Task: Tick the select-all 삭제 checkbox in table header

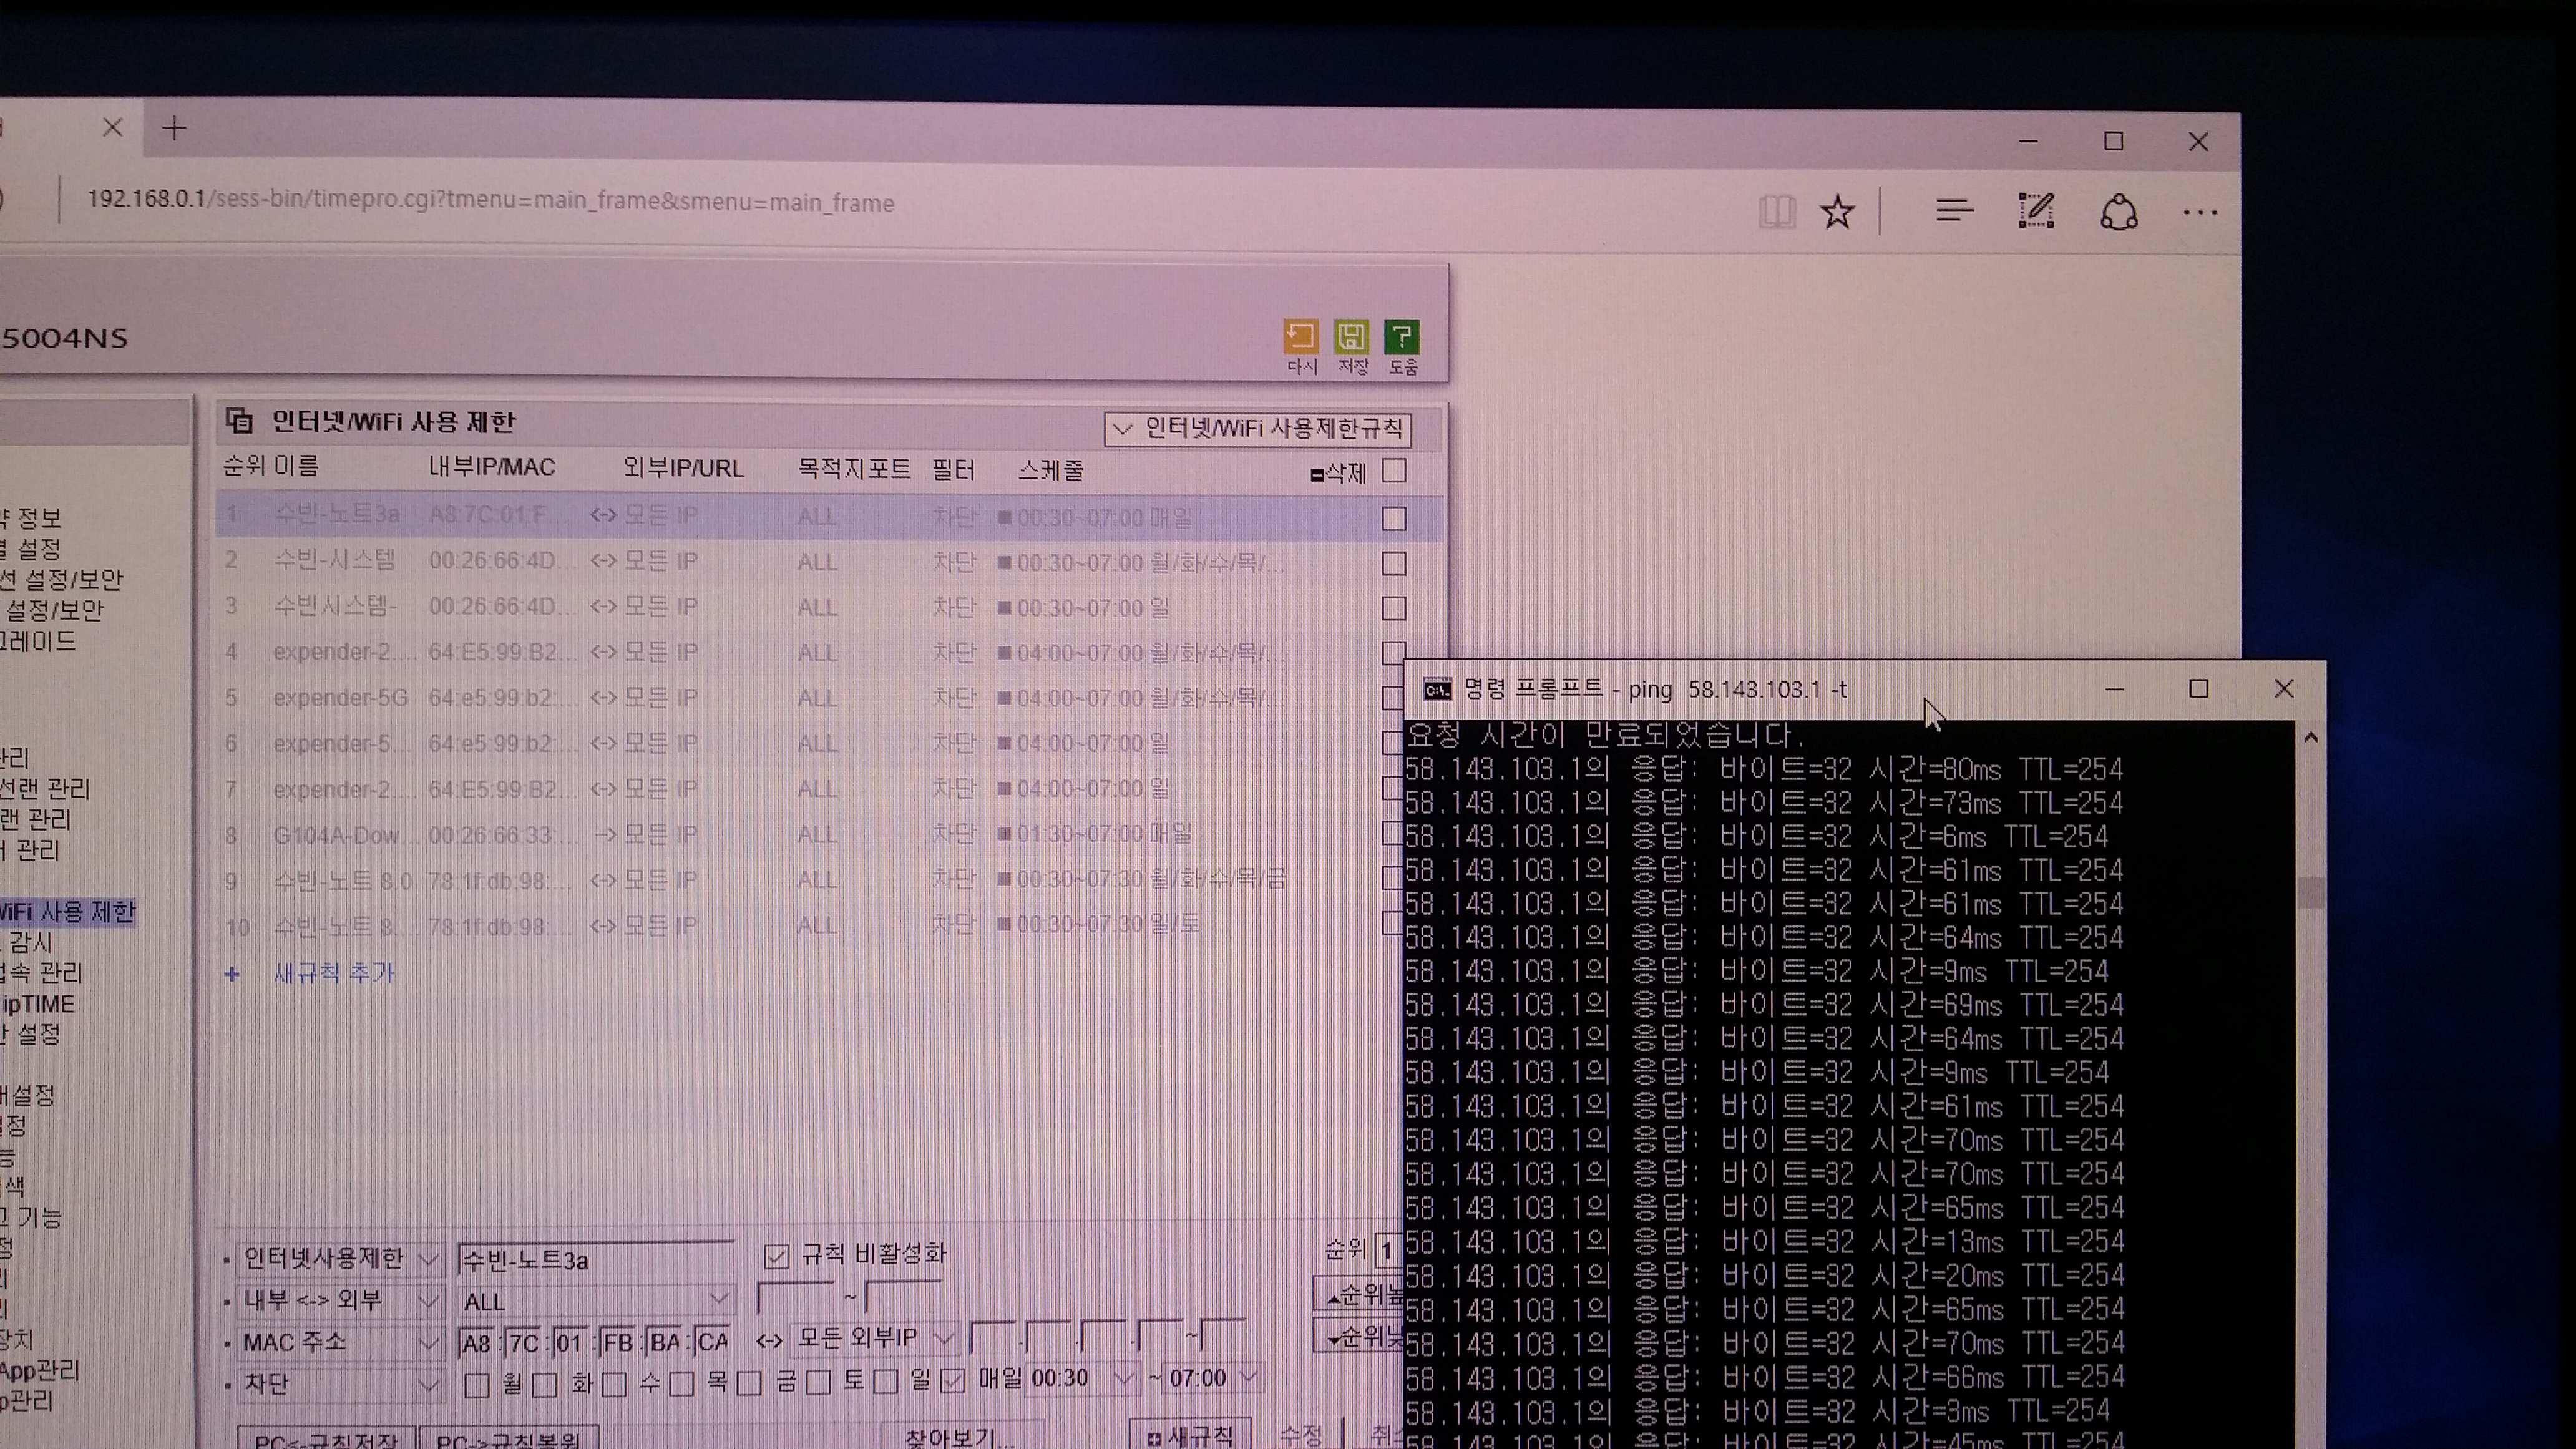Action: [x=1394, y=471]
